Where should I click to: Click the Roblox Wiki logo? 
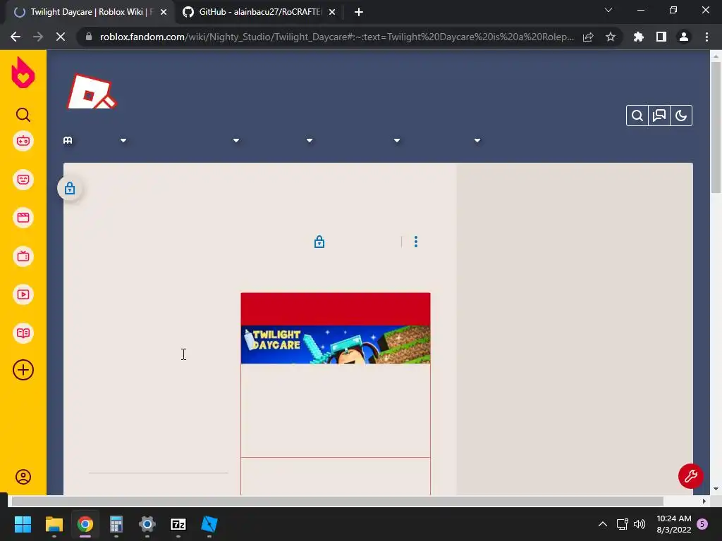click(91, 92)
